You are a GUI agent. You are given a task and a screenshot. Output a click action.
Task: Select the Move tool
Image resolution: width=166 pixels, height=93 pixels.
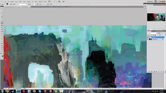2,9
